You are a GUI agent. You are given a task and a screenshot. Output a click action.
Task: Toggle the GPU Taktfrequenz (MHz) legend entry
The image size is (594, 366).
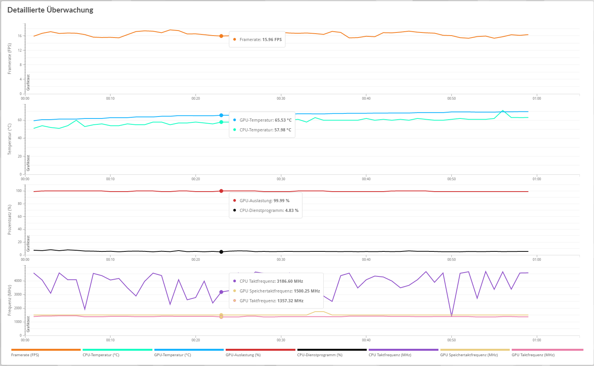547,353
